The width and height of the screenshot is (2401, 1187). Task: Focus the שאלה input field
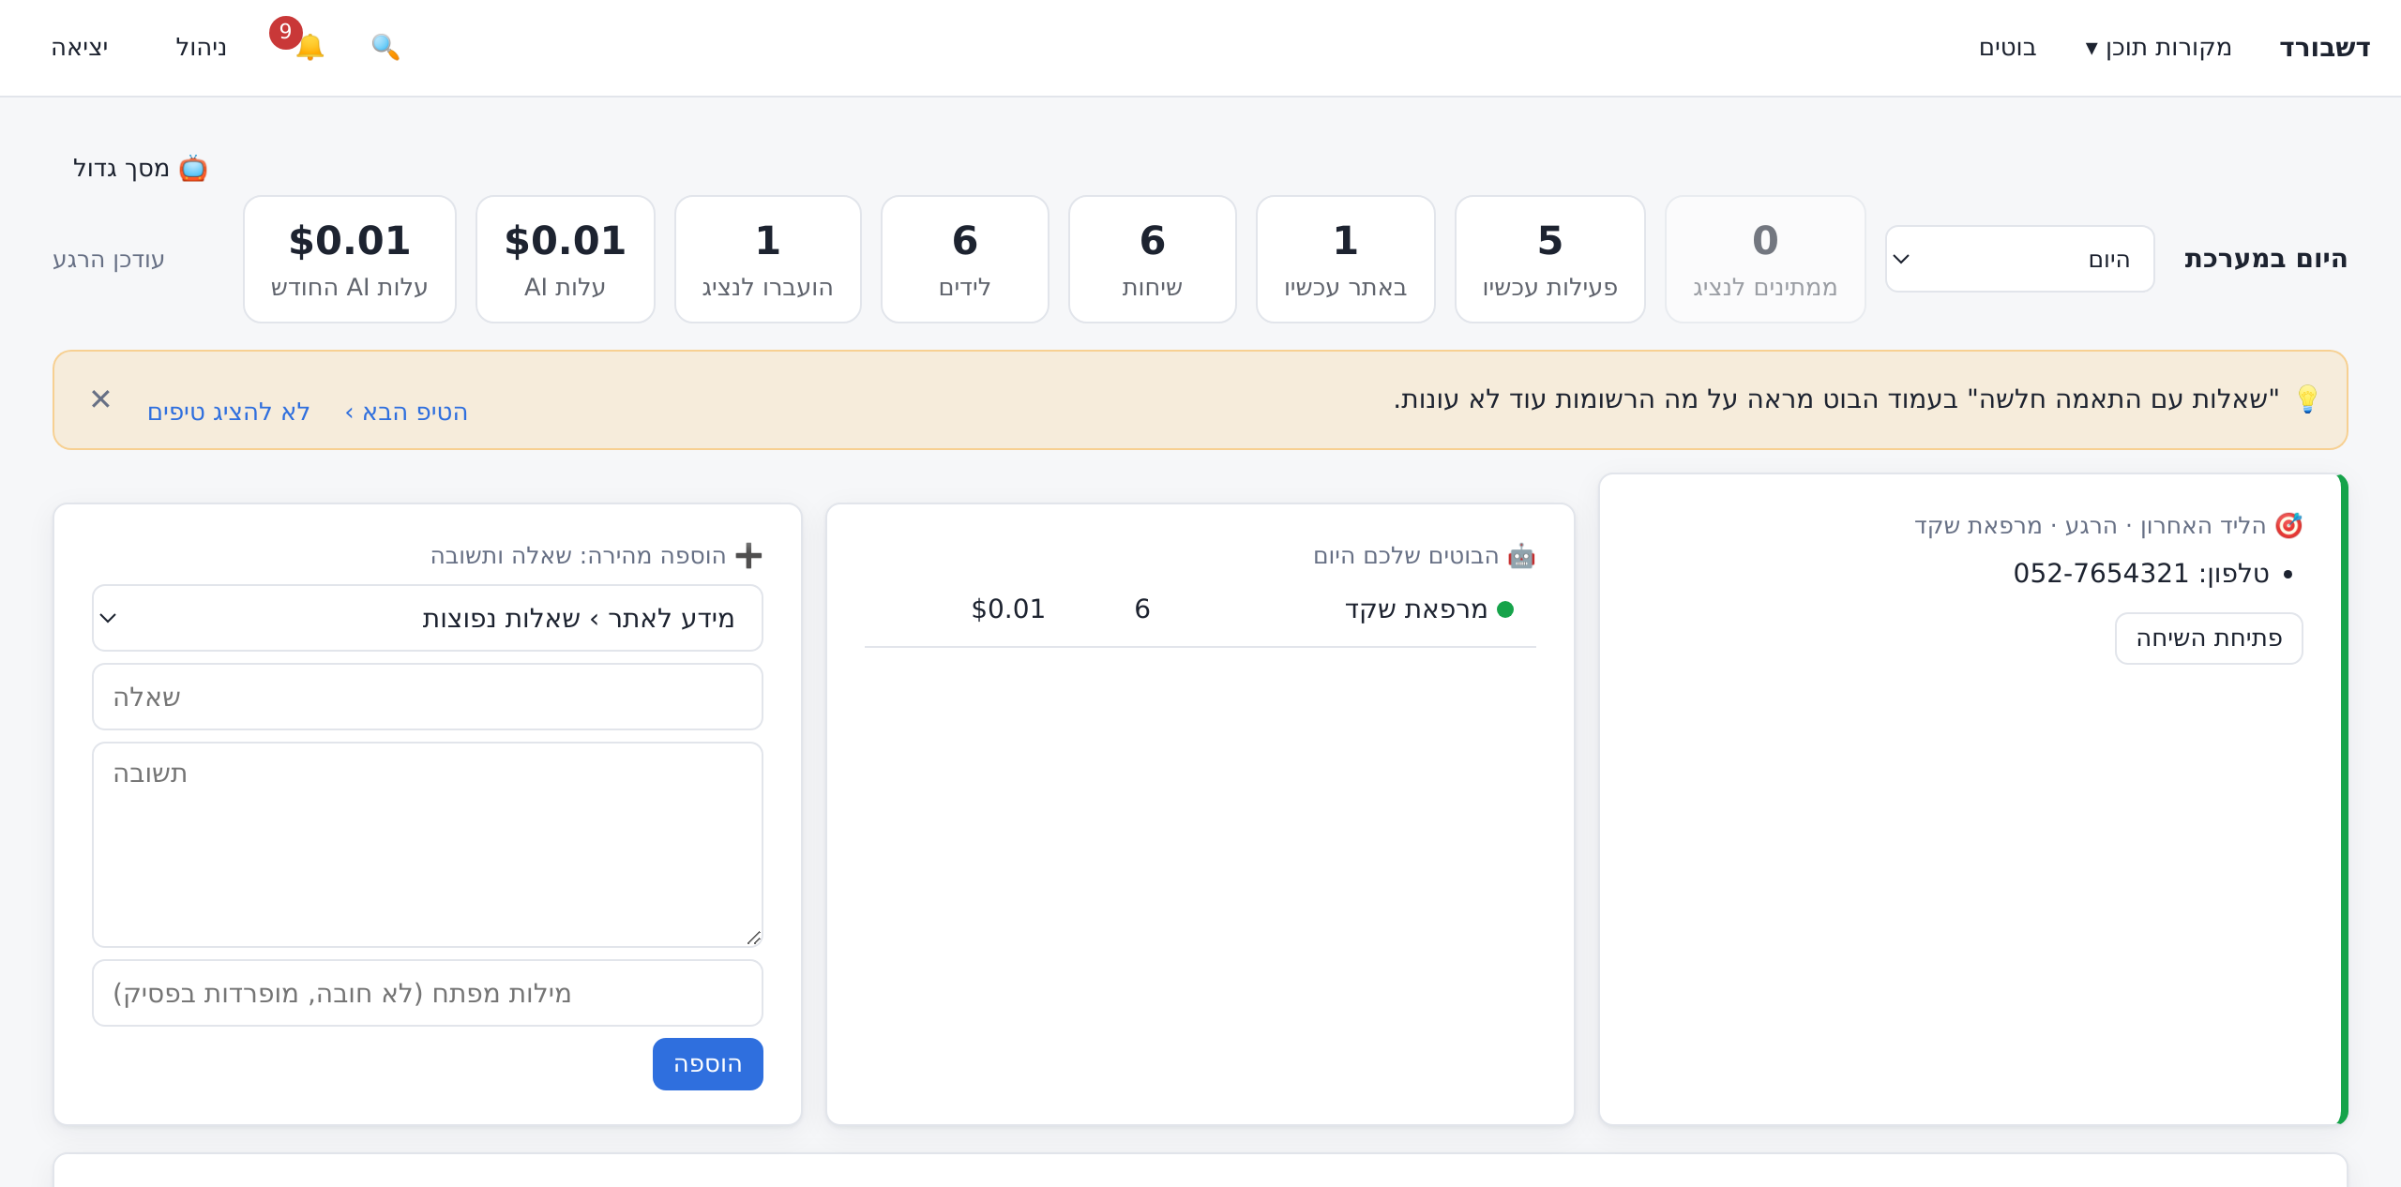click(428, 697)
